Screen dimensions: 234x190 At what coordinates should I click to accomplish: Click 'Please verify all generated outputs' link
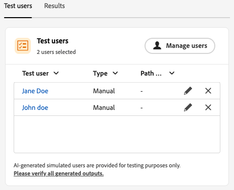point(59,173)
